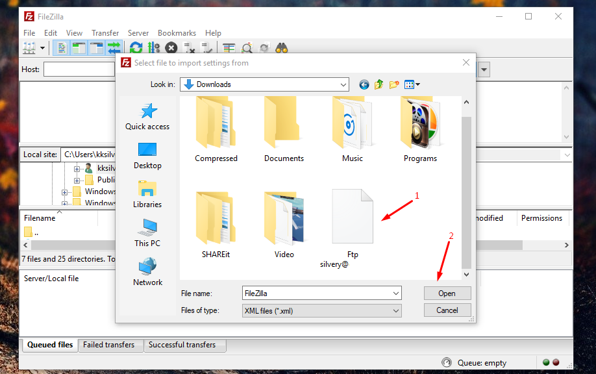
Task: Switch to Failed transfers tab
Action: [x=109, y=345]
